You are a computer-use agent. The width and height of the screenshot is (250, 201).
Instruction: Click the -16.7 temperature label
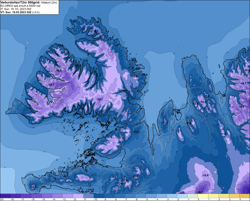point(200,192)
